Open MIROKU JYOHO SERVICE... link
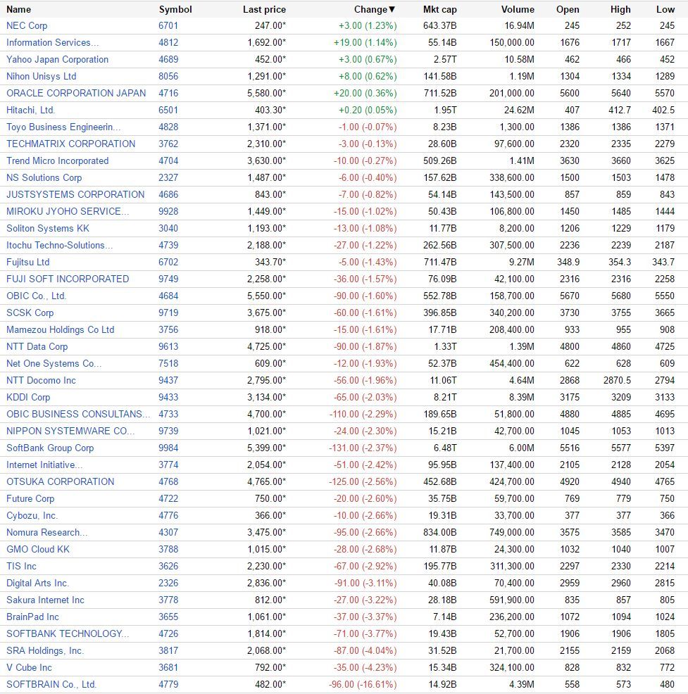The width and height of the screenshot is (688, 694). (68, 211)
